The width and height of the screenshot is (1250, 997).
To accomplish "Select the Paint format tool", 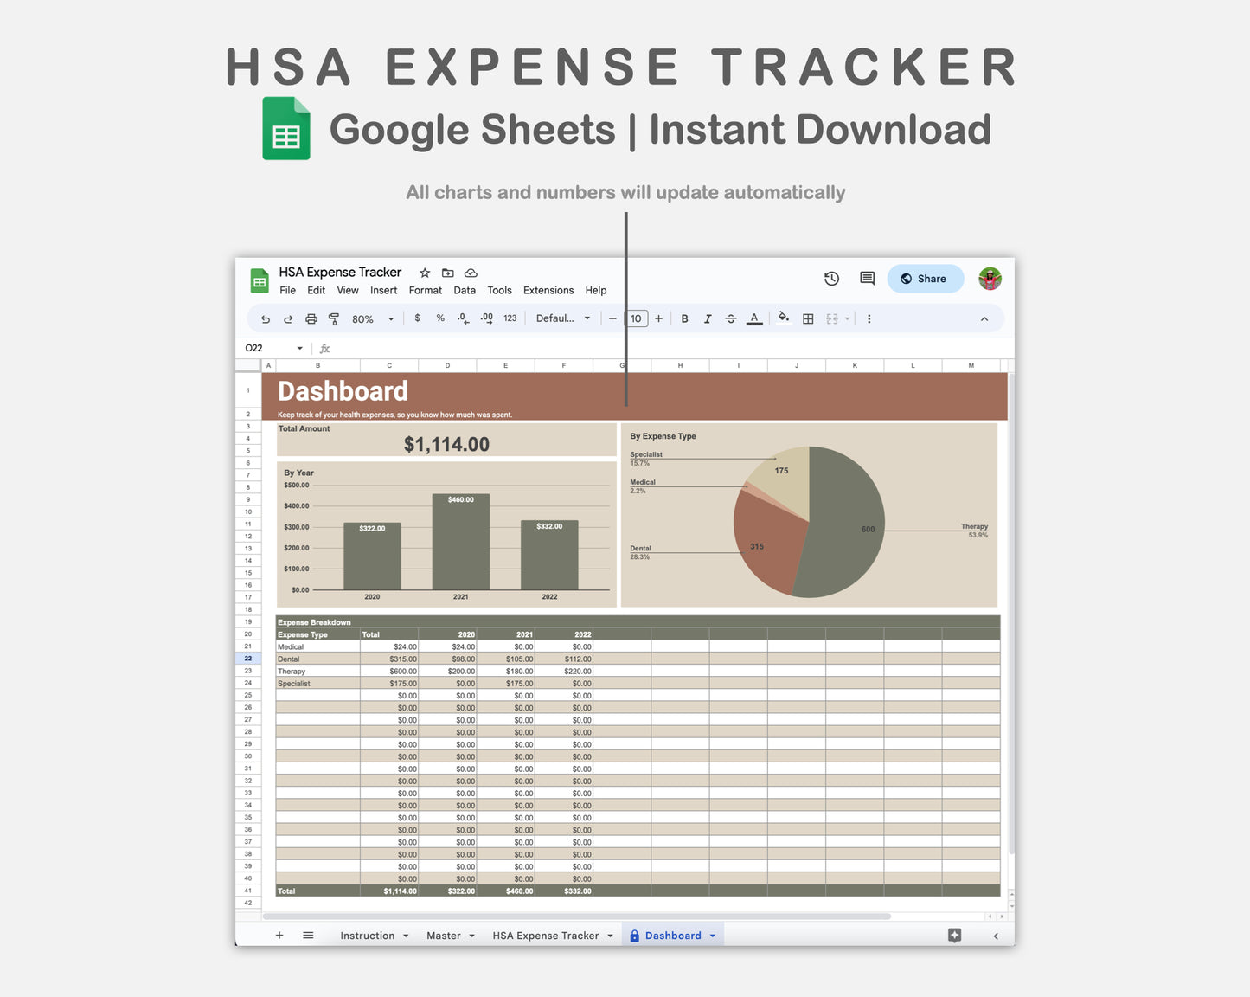I will pyautogui.click(x=334, y=318).
